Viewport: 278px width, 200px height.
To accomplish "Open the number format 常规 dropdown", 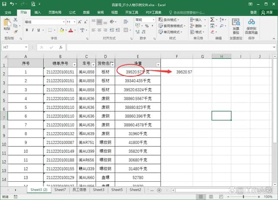I will coord(153,20).
